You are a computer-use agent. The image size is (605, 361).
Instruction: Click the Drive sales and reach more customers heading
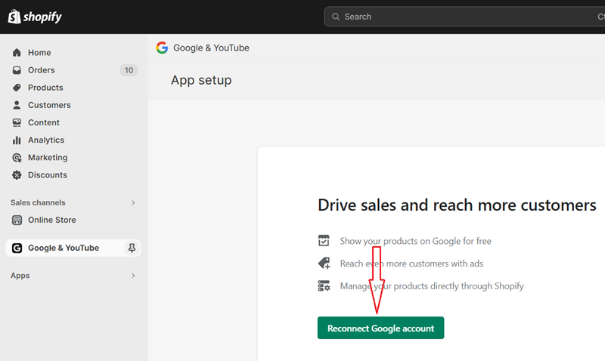458,205
